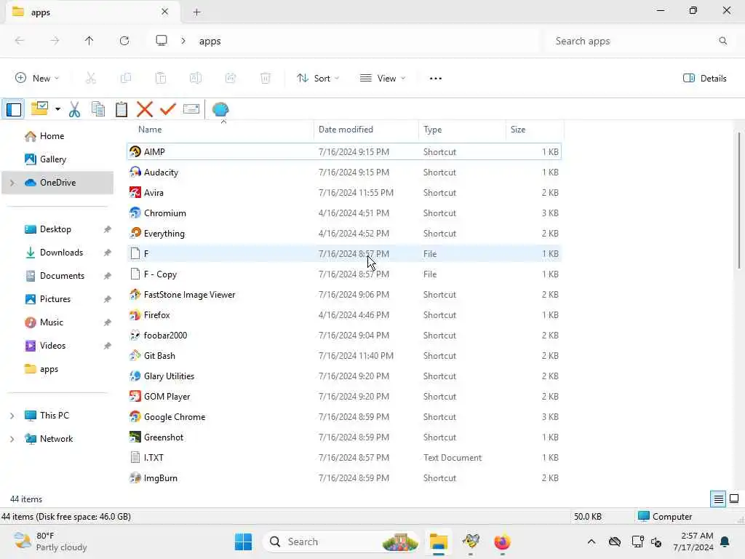Click the Up one level arrow
Image resolution: width=745 pixels, height=559 pixels.
point(89,41)
